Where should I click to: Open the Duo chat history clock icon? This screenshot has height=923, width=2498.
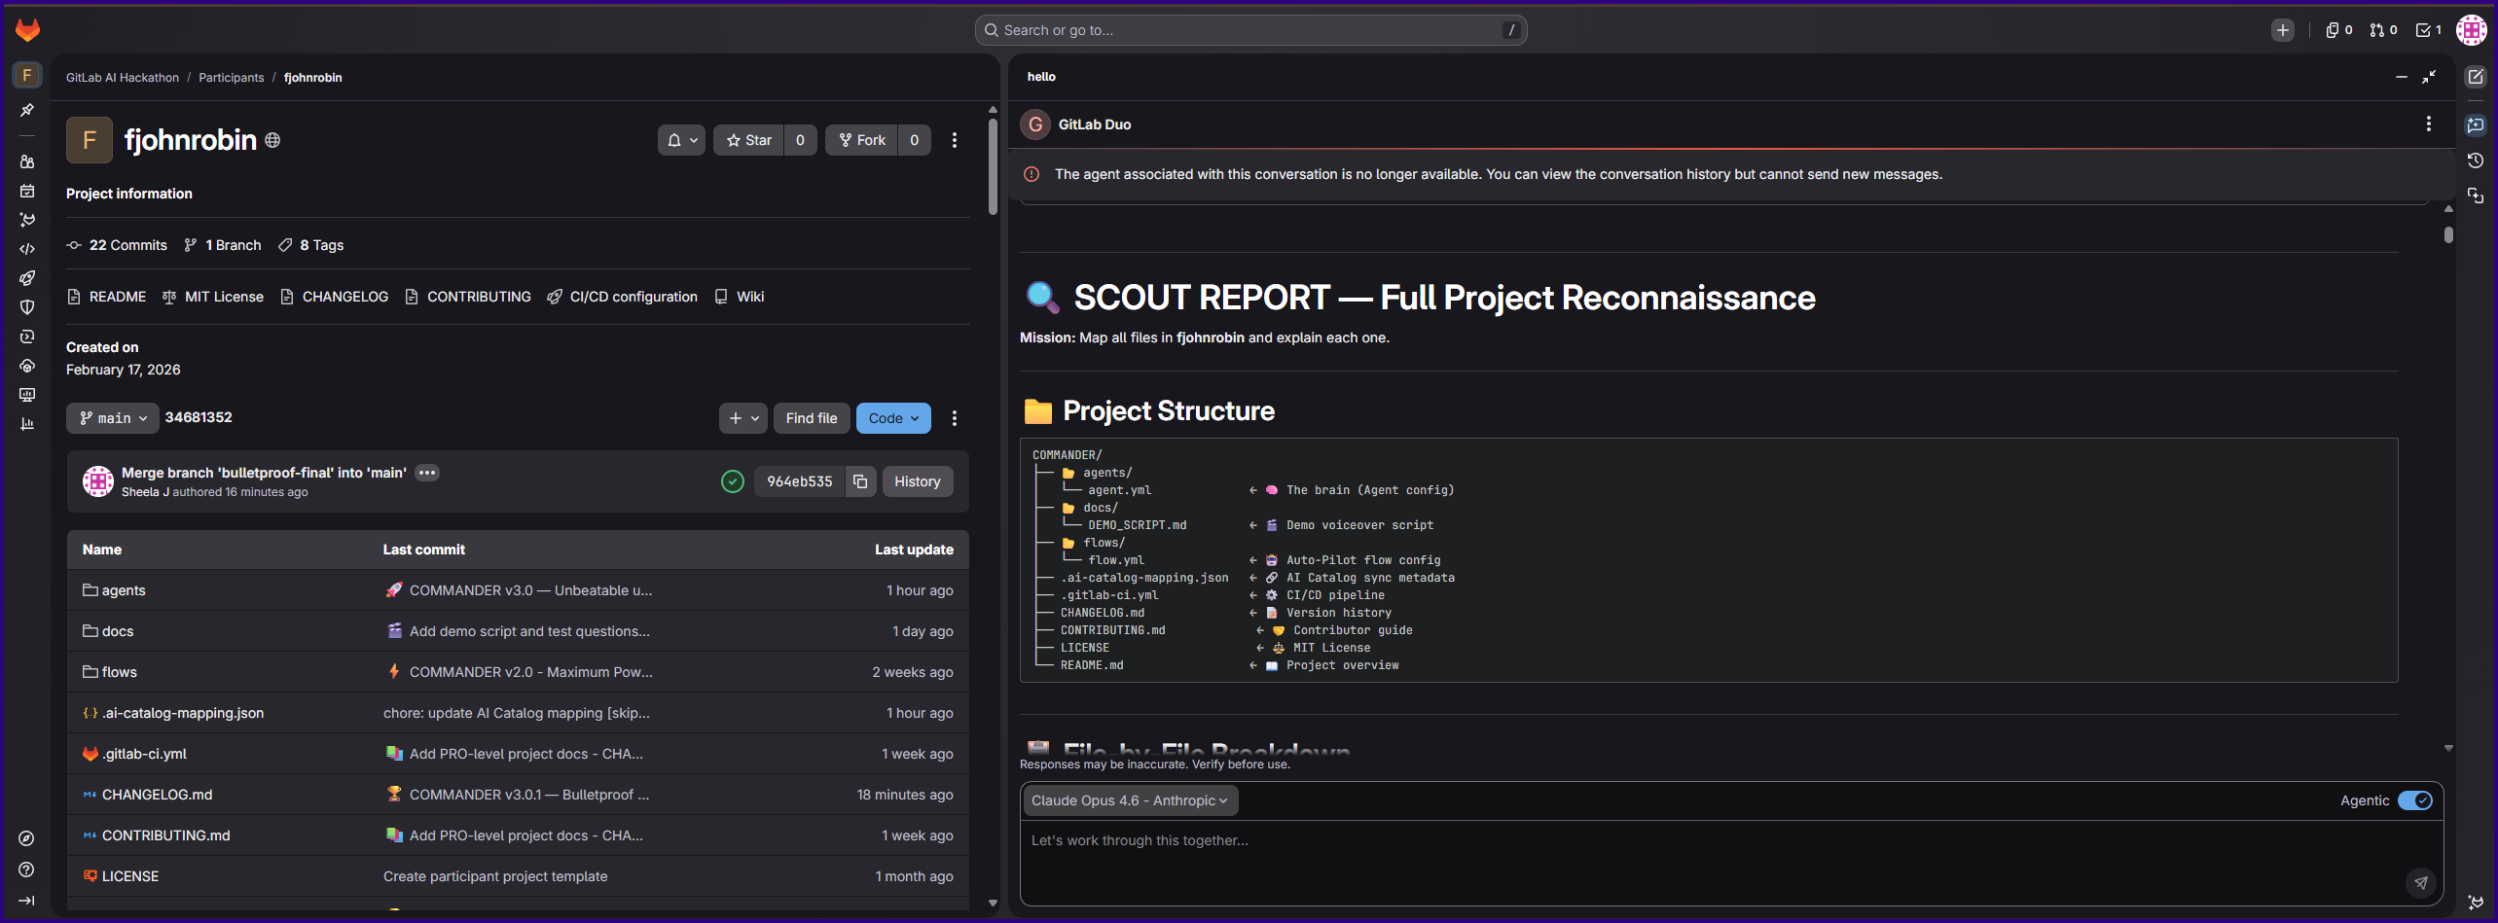[2476, 160]
